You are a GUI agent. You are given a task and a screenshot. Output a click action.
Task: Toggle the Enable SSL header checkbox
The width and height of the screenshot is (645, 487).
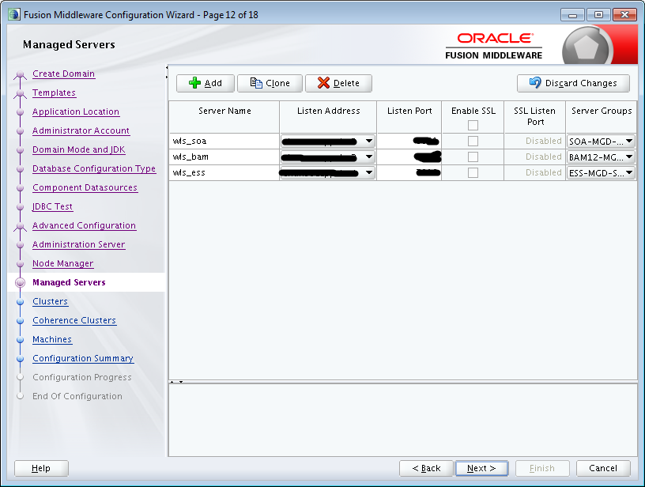click(472, 124)
